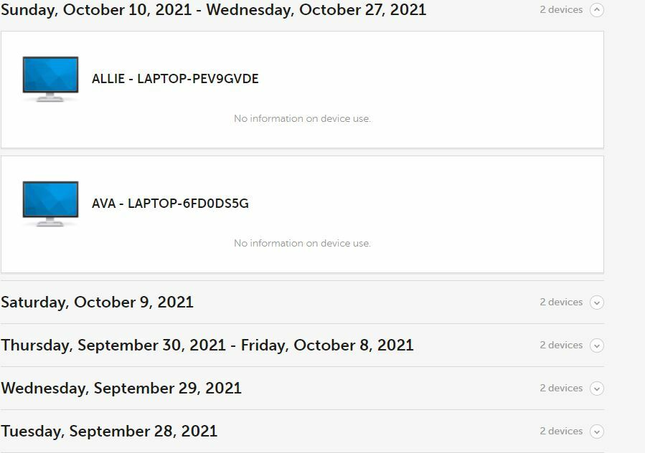This screenshot has height=453, width=645.
Task: Click "2 devices" beside the October 10–27 heading
Action: [561, 10]
